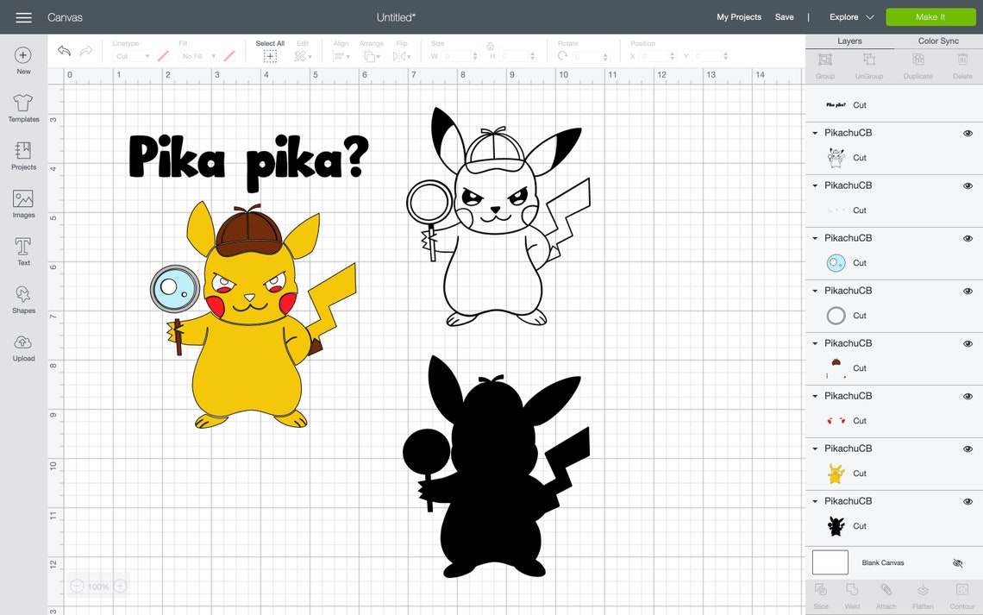
Task: Zoom in with the plus button
Action: [121, 587]
